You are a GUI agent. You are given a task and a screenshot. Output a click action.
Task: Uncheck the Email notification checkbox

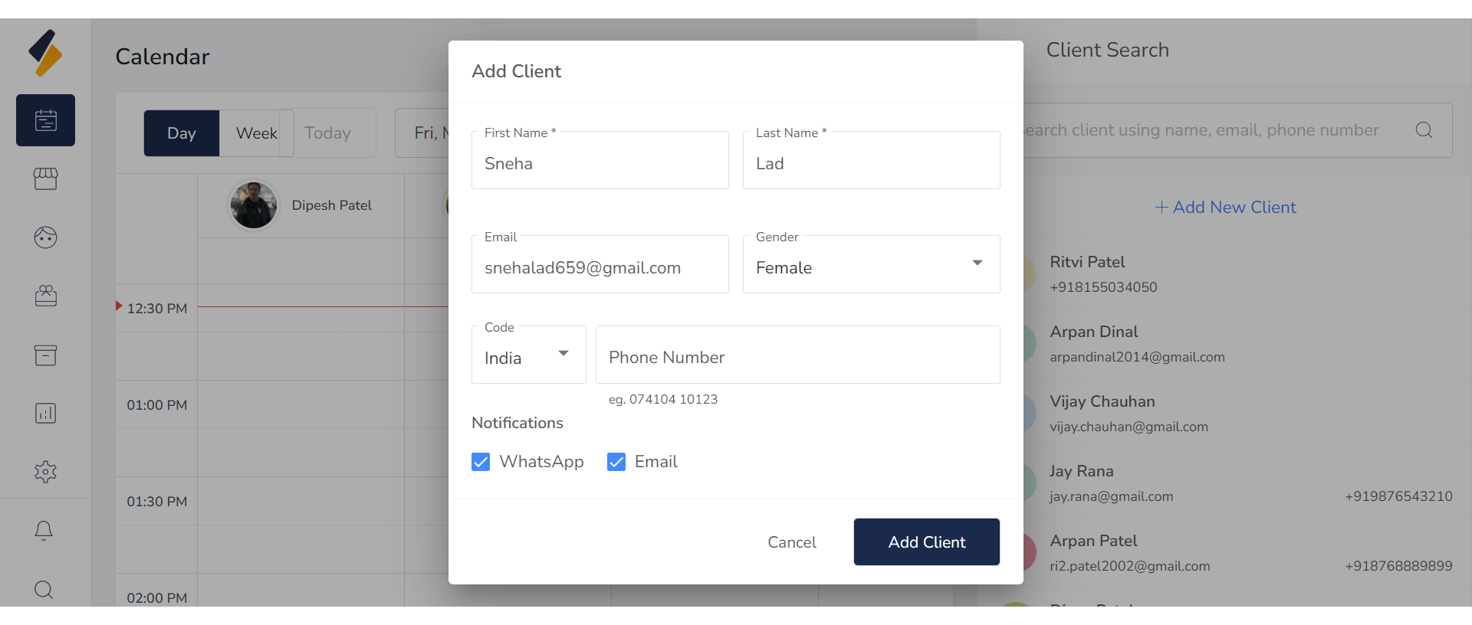coord(616,462)
